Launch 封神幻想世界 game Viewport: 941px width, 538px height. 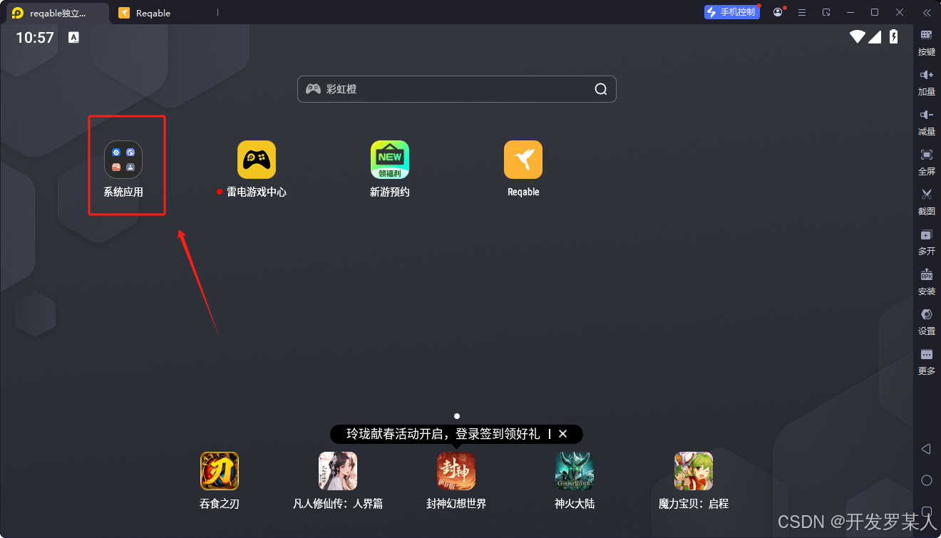pos(456,471)
